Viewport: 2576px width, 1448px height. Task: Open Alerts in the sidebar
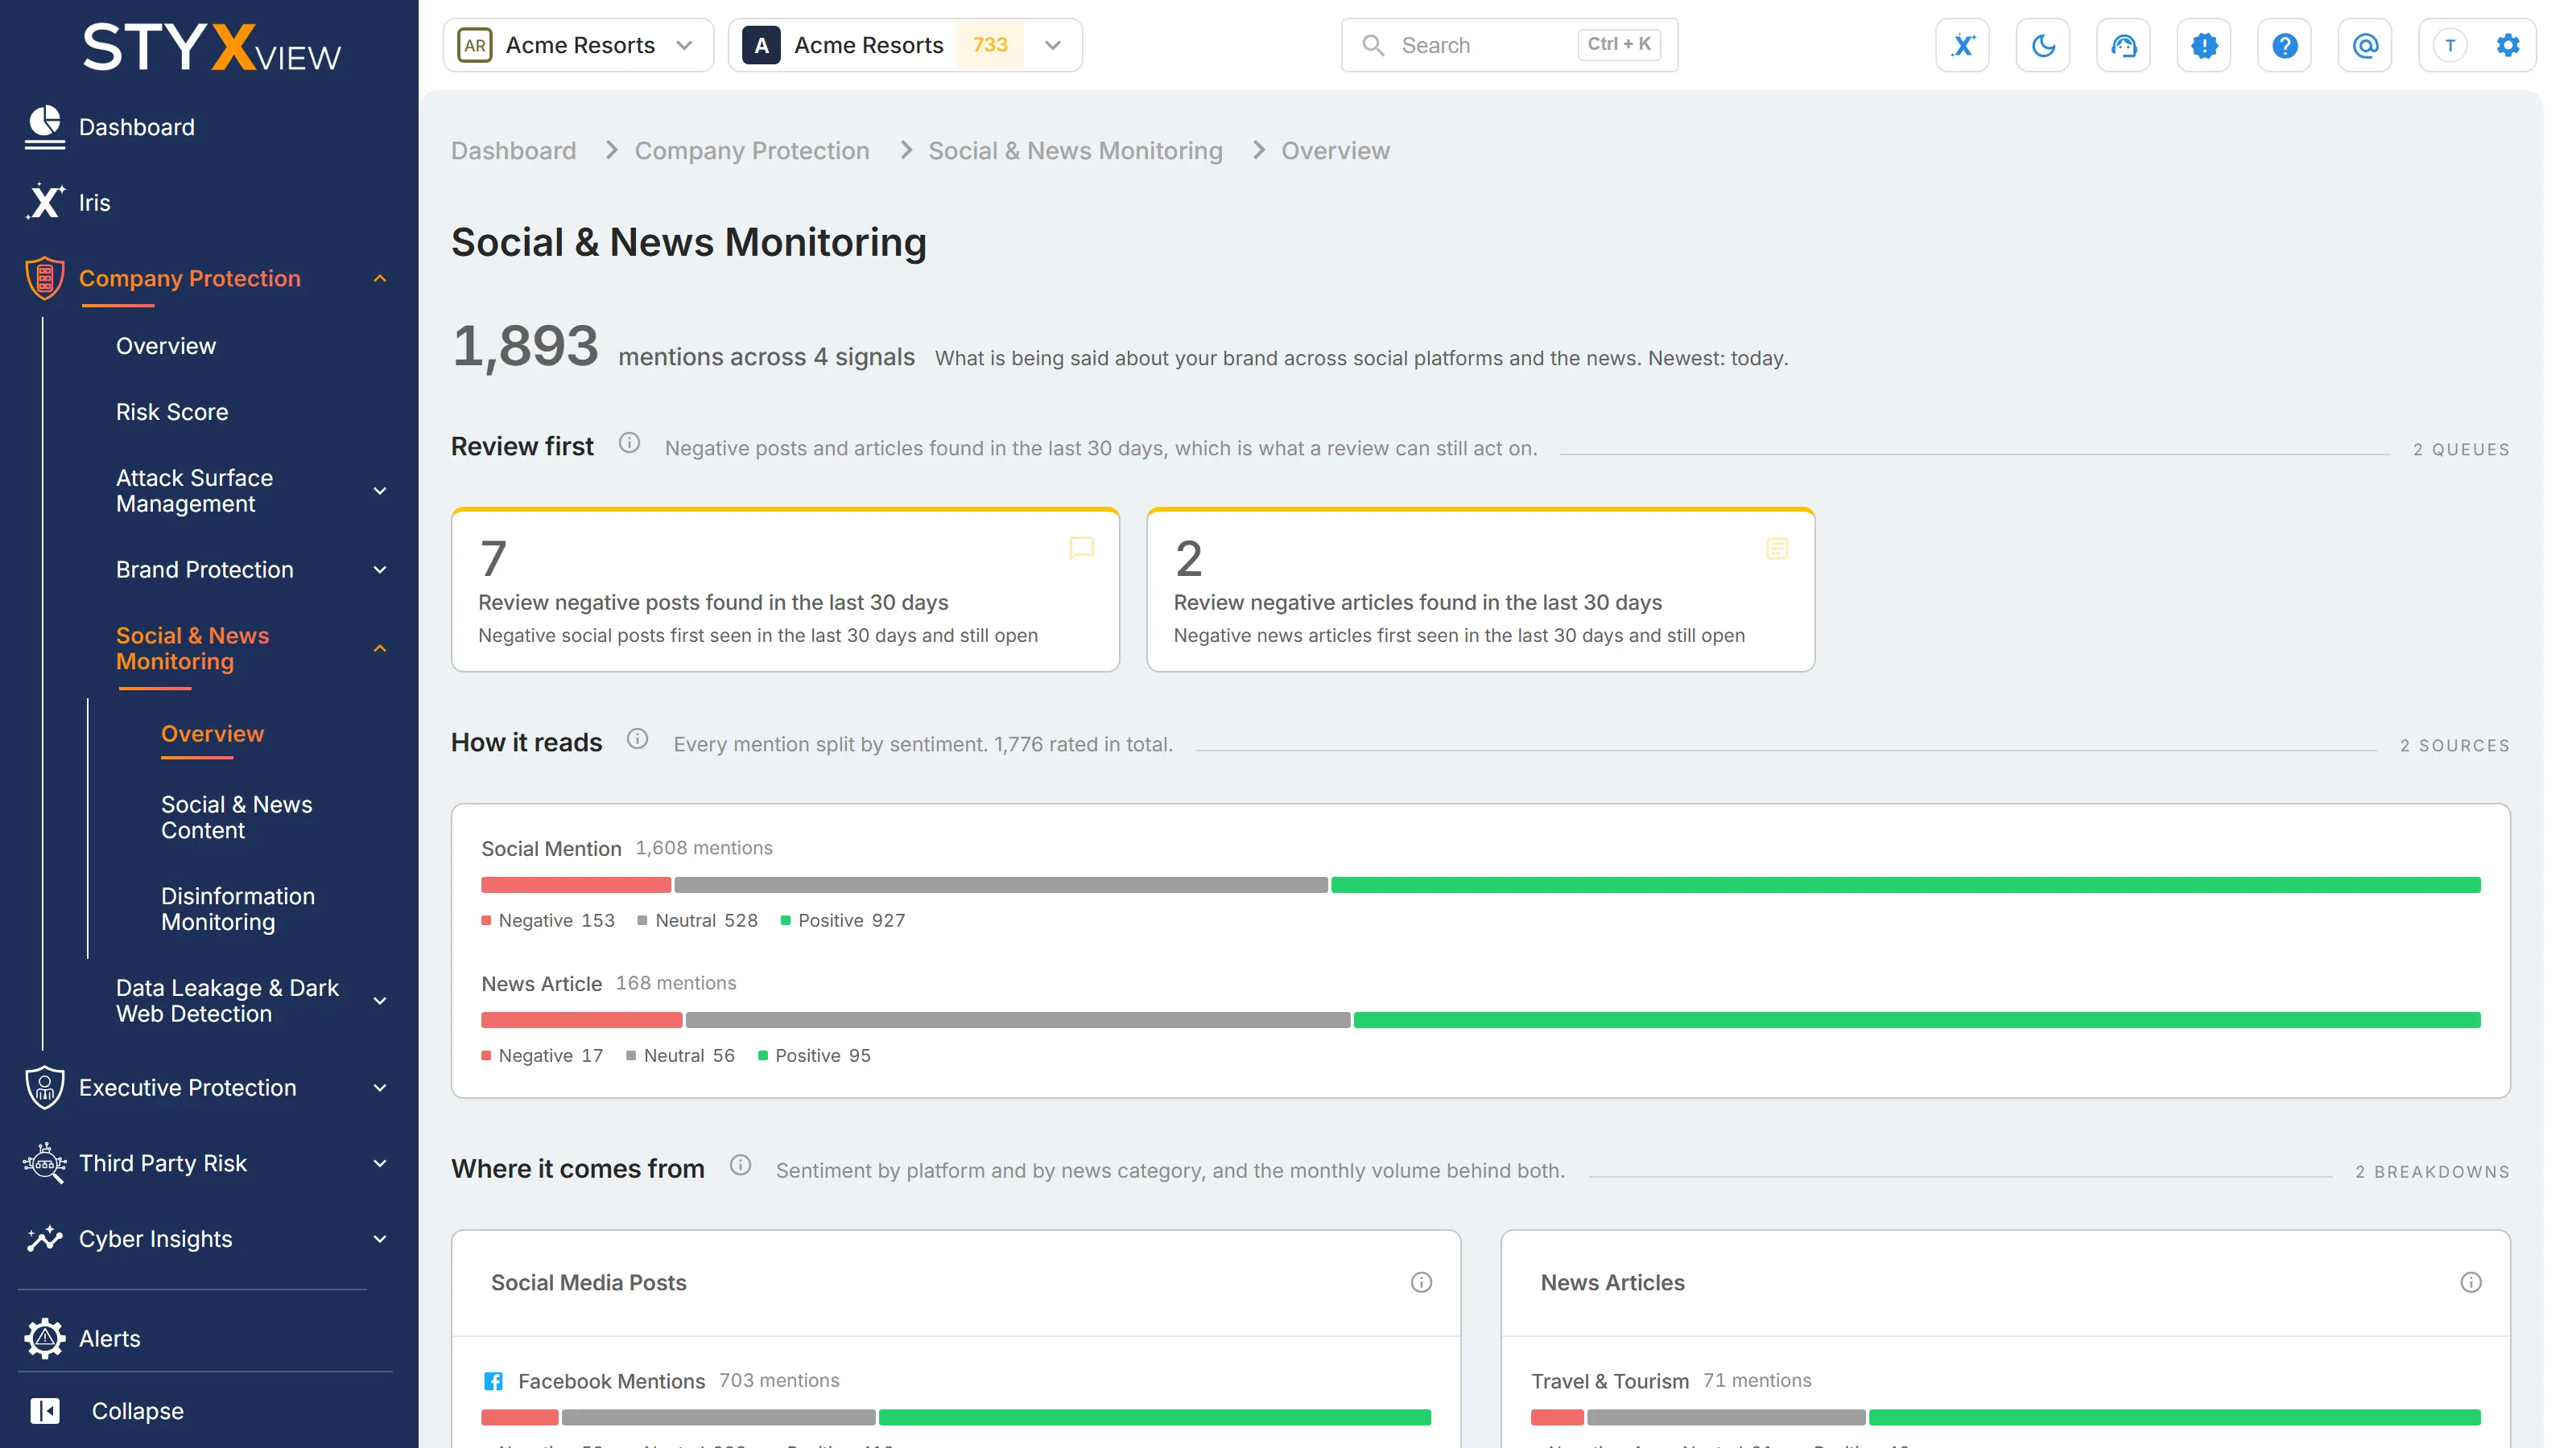(109, 1338)
